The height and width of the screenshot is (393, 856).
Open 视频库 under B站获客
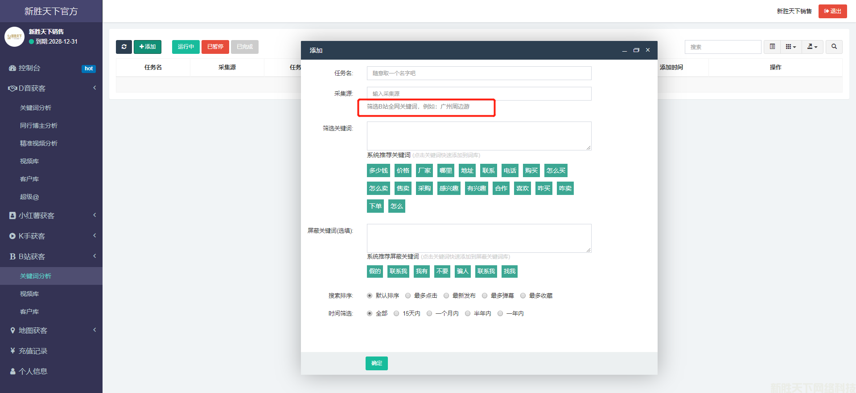(29, 294)
